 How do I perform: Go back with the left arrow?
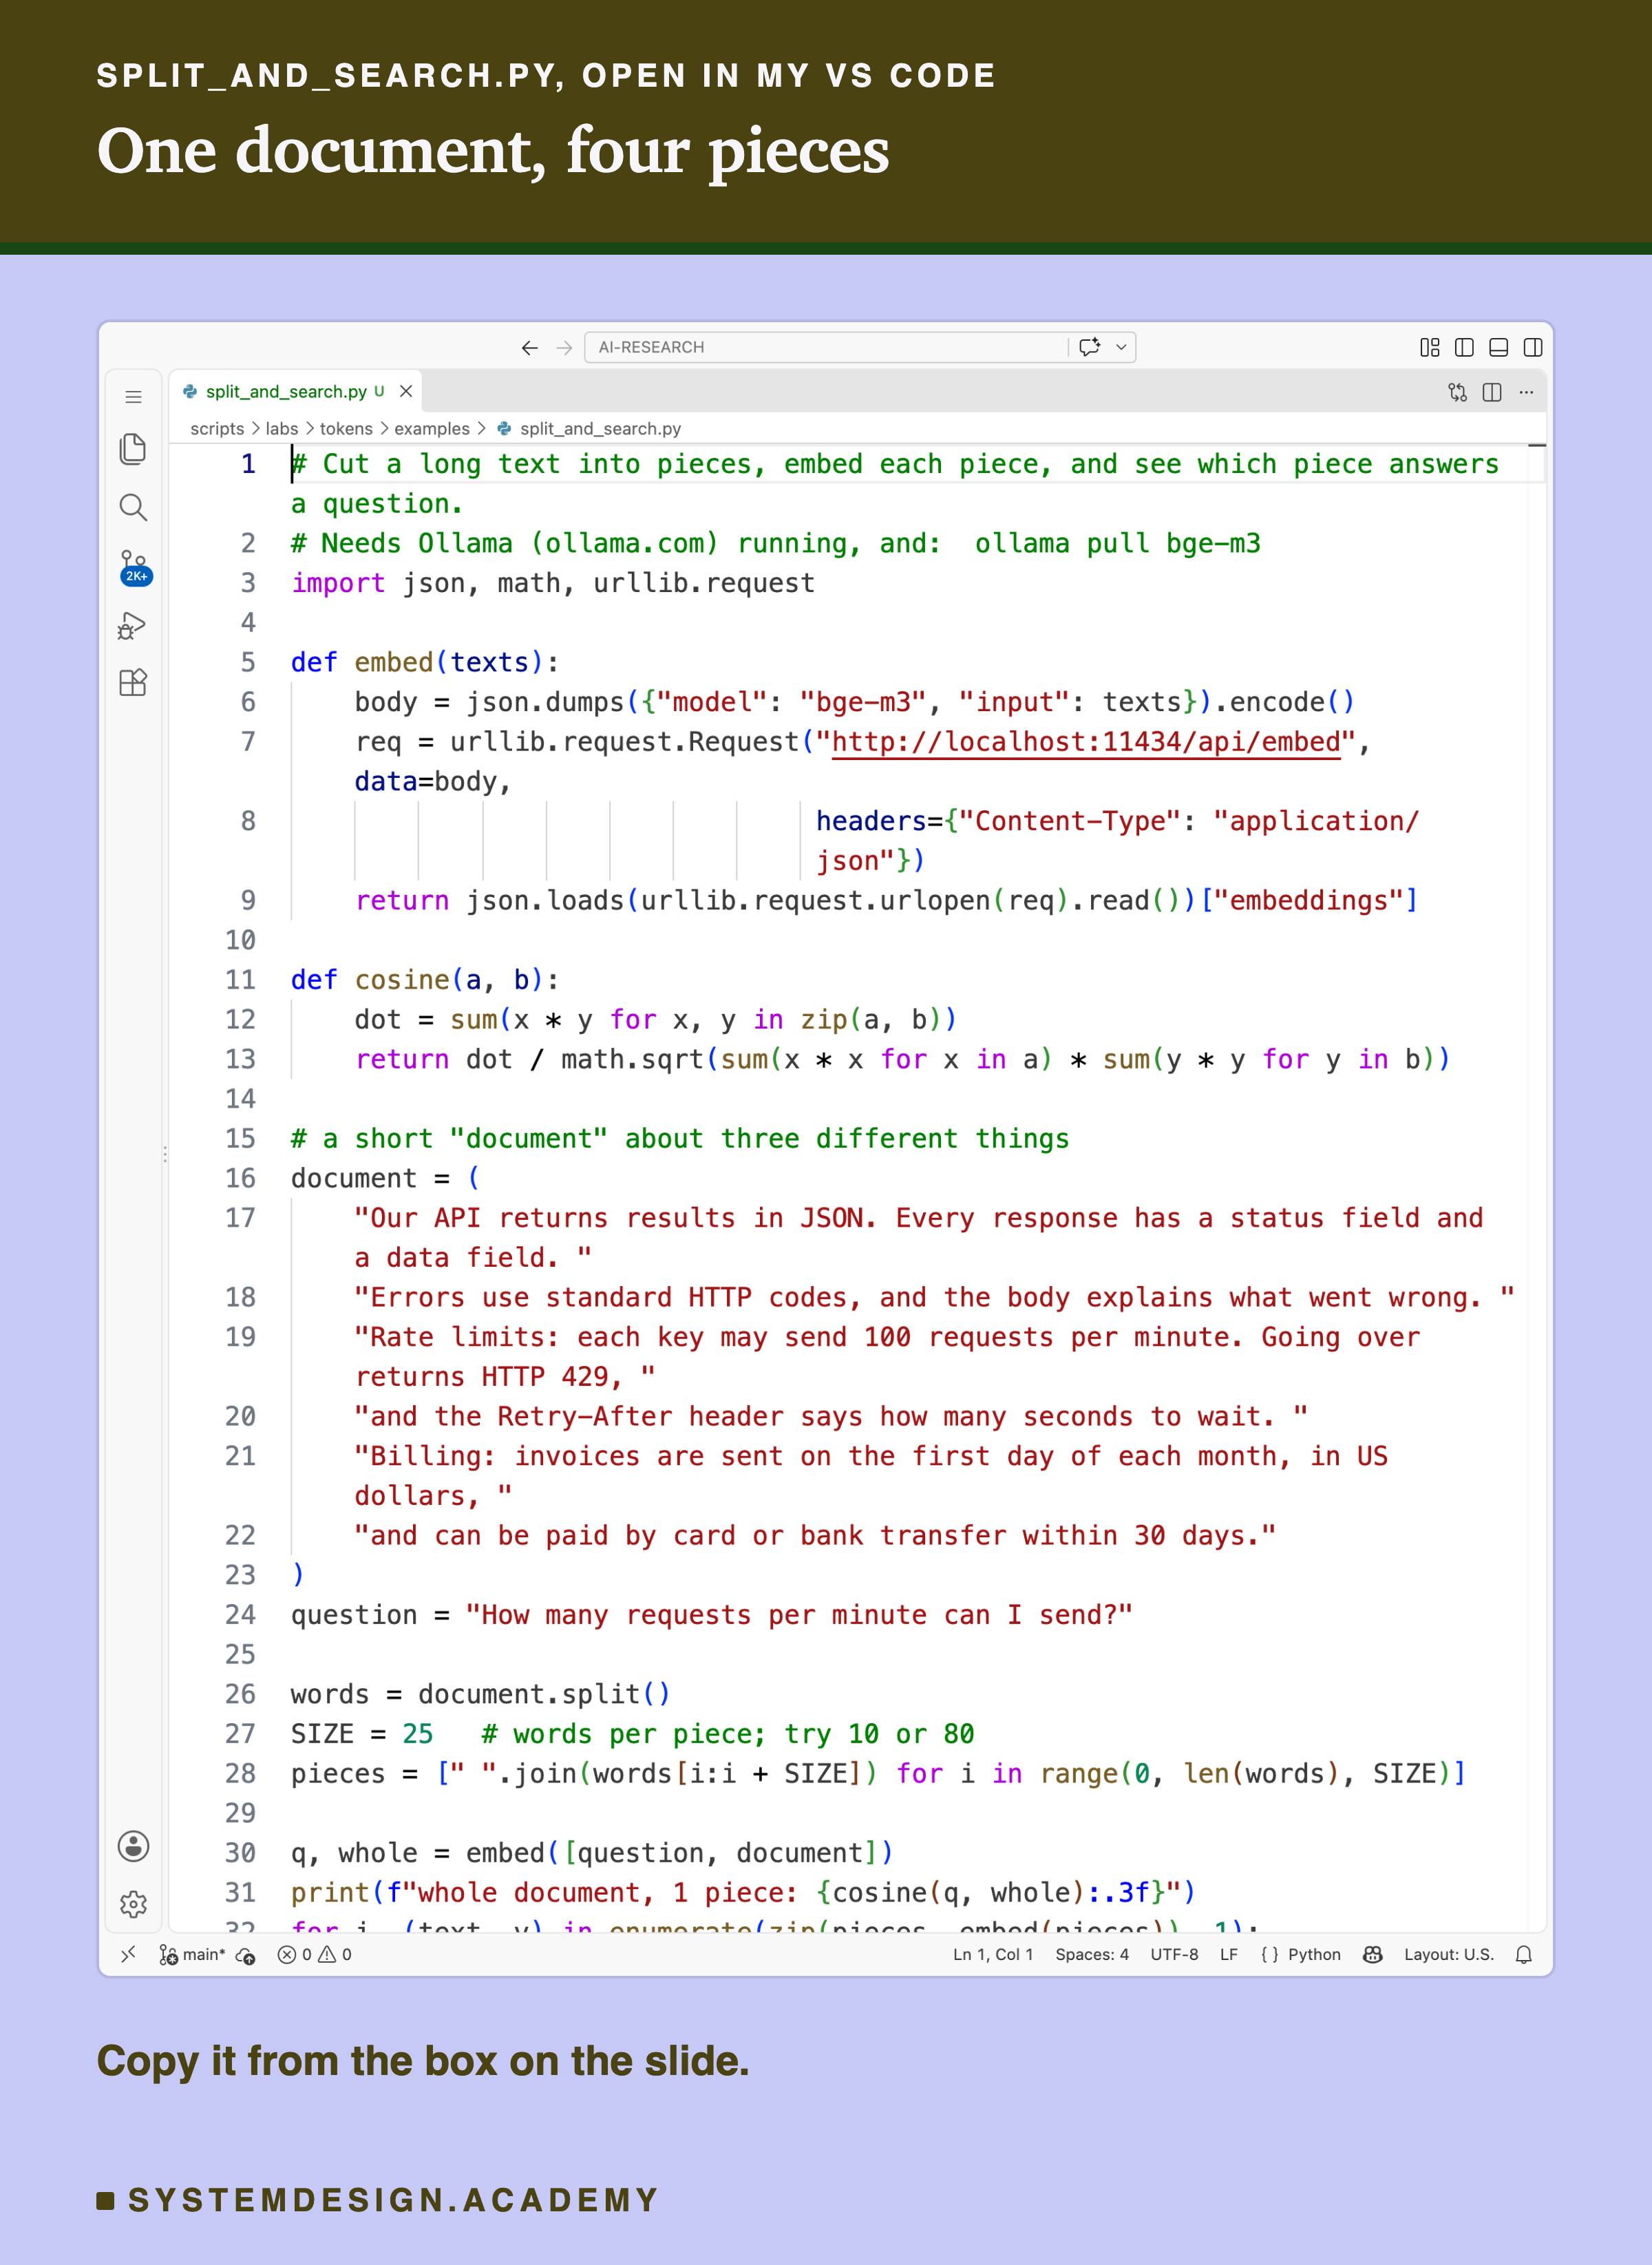click(x=530, y=347)
